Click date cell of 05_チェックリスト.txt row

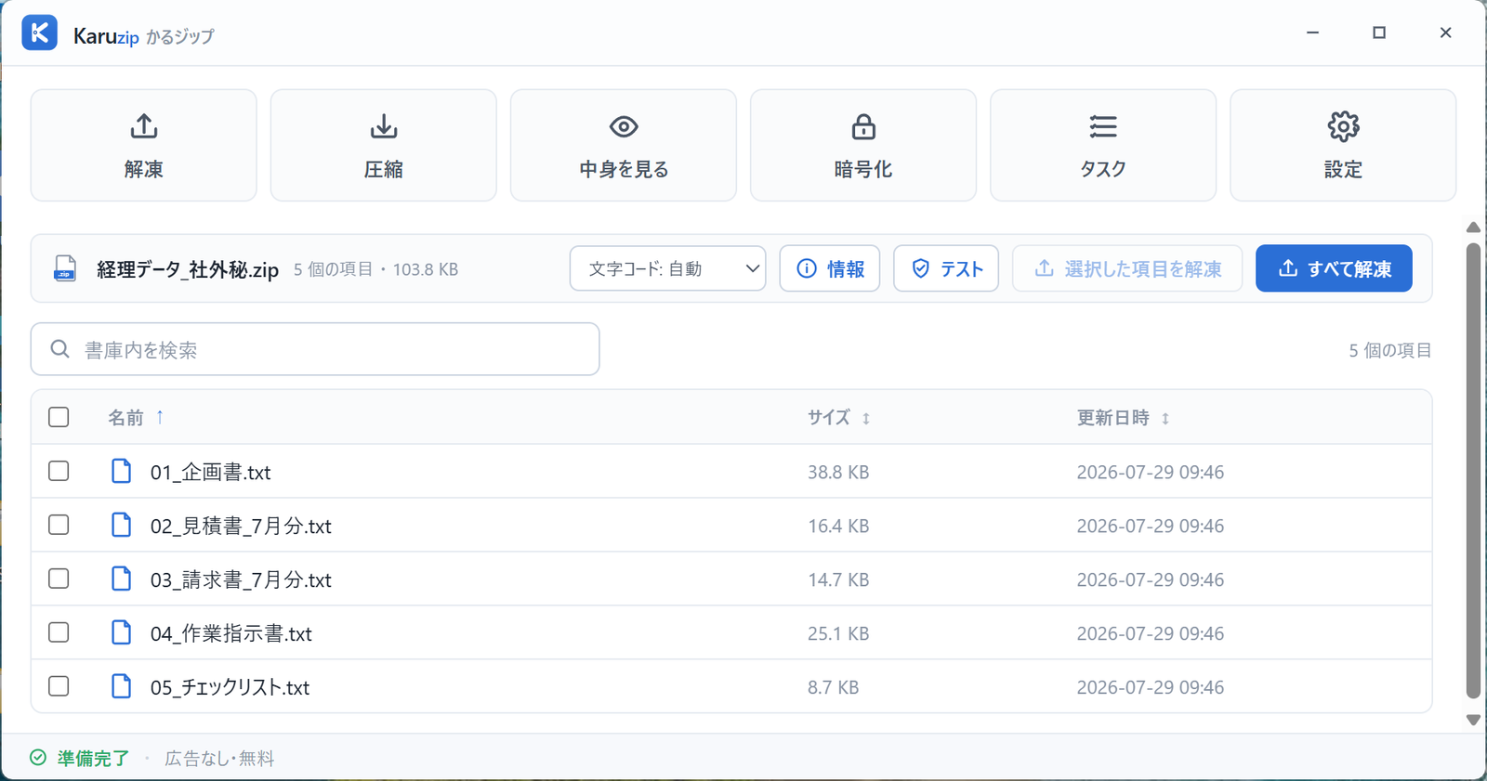click(1151, 687)
